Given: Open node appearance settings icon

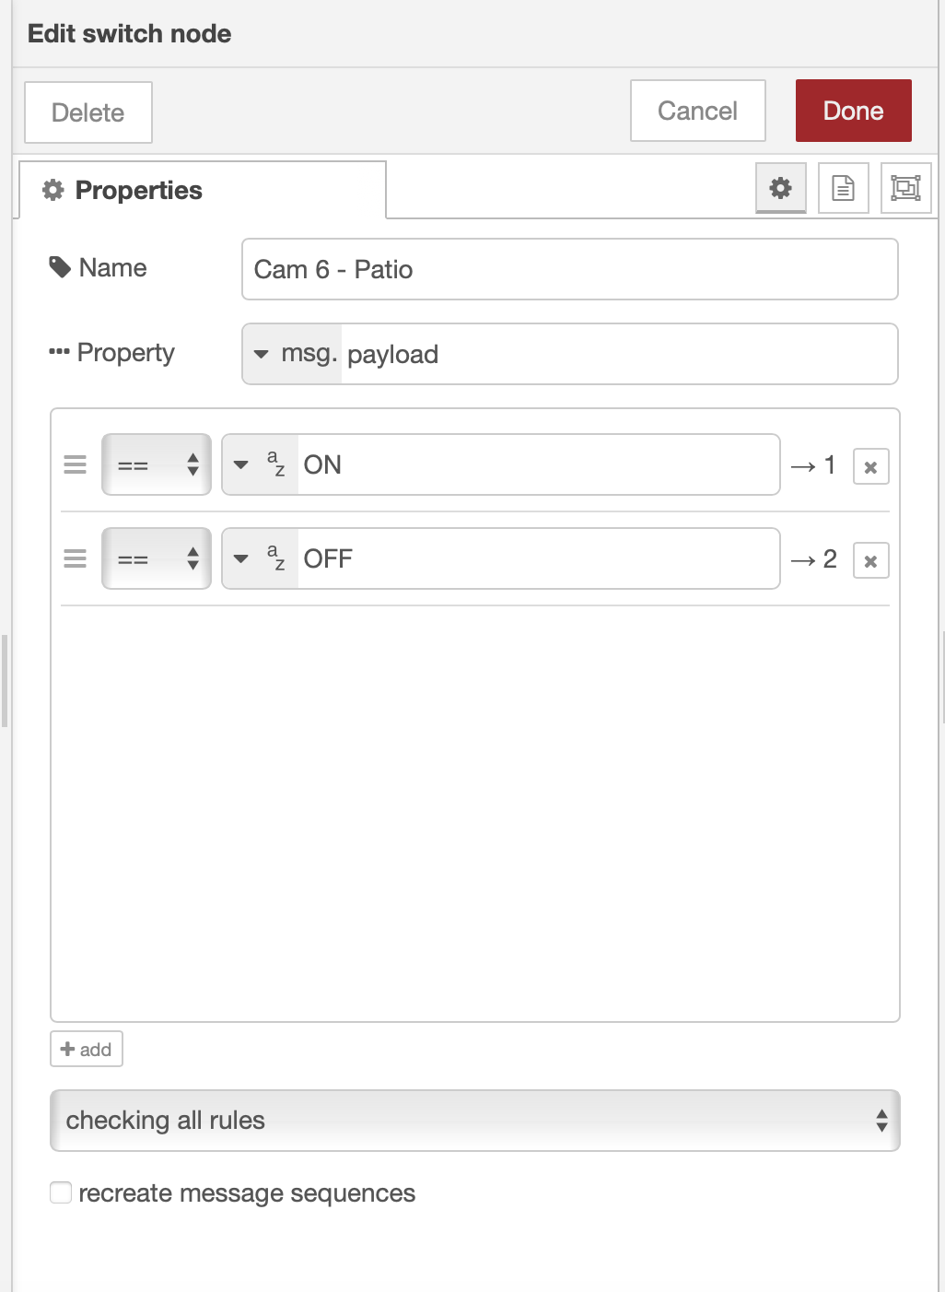Looking at the screenshot, I should 905,189.
